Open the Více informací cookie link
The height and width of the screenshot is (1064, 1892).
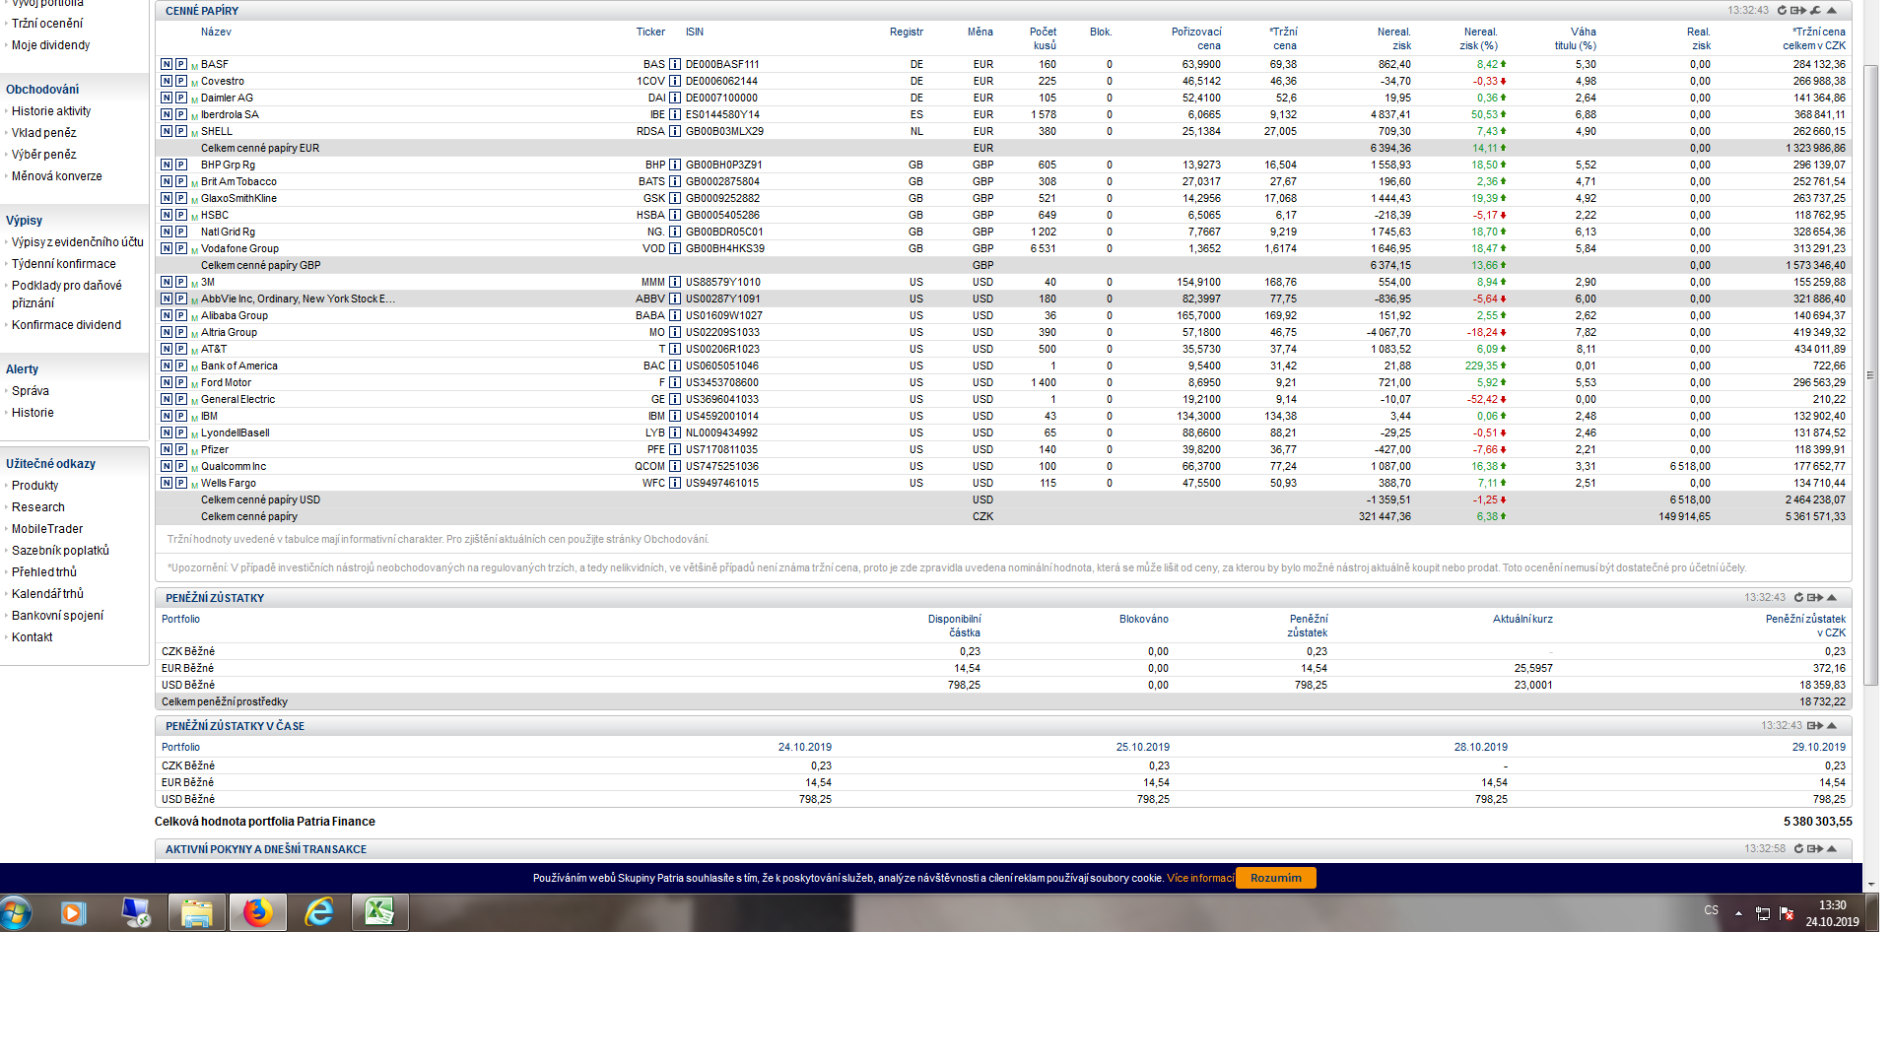(1199, 878)
